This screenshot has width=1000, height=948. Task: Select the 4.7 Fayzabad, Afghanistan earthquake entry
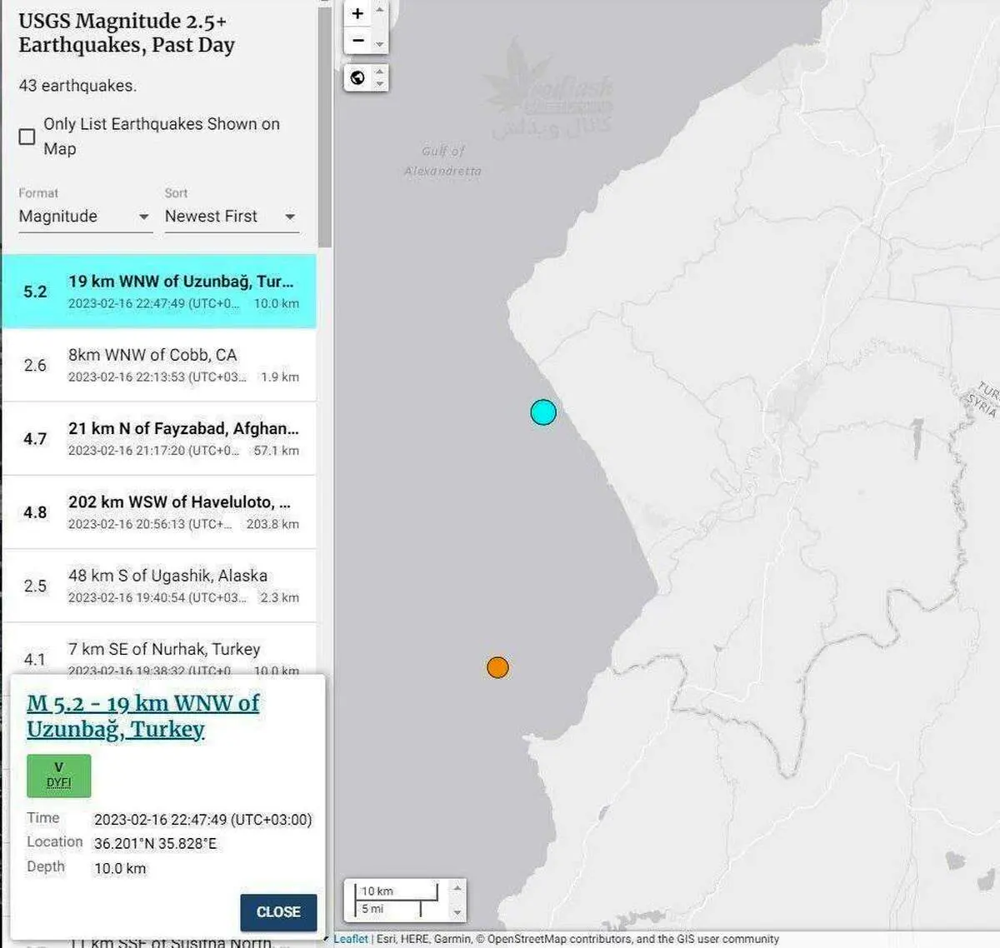[x=159, y=438]
